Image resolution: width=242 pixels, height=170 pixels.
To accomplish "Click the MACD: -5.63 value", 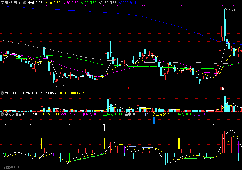I will [x=70, y=114].
